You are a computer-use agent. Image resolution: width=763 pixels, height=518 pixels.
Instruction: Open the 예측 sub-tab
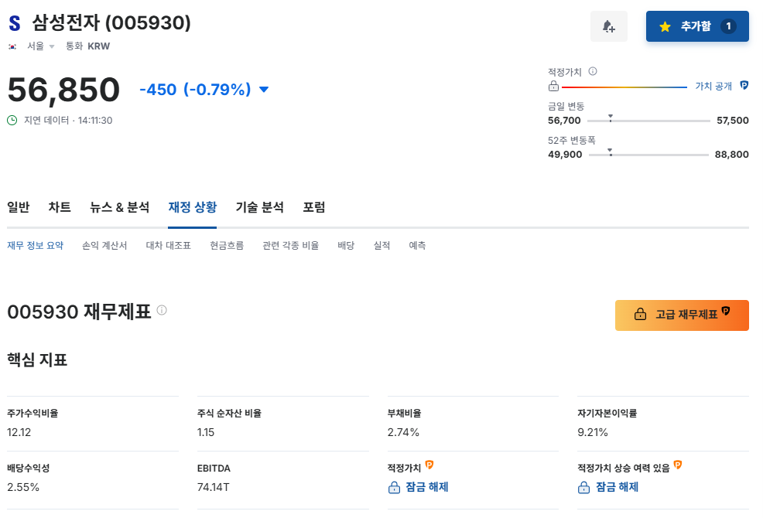417,246
